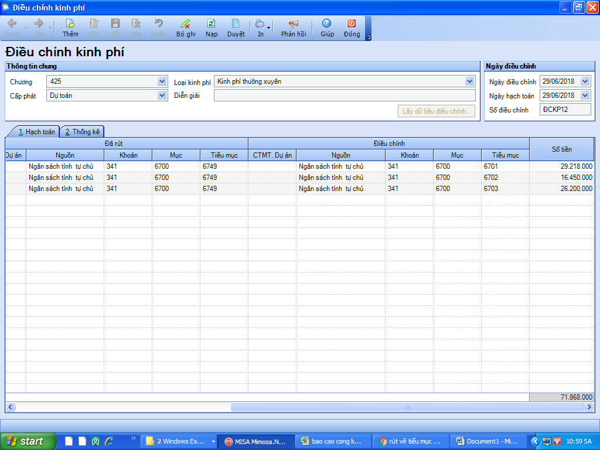Open bao cao cong k... Excel taskbar button
Screen dimensions: 600x450
pyautogui.click(x=333, y=442)
